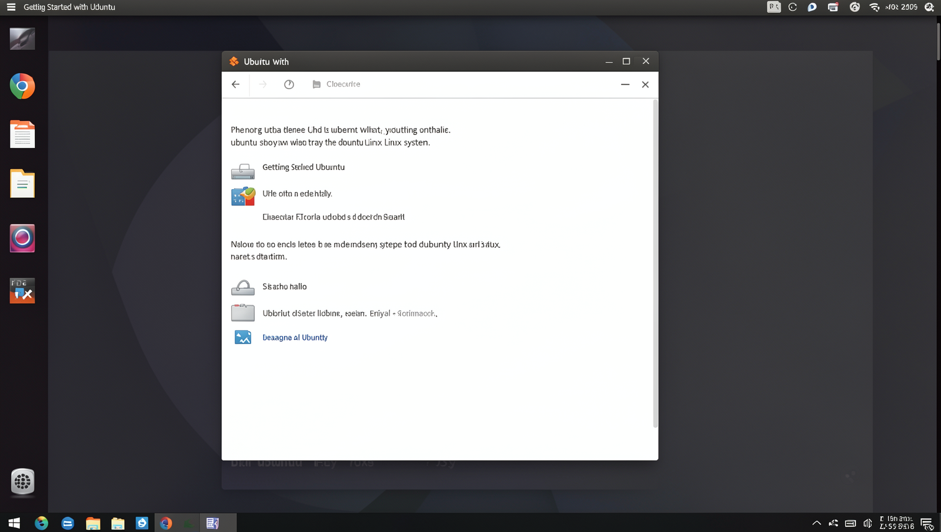This screenshot has width=941, height=532.
Task: Launch Chrome from the left dock
Action: click(22, 86)
